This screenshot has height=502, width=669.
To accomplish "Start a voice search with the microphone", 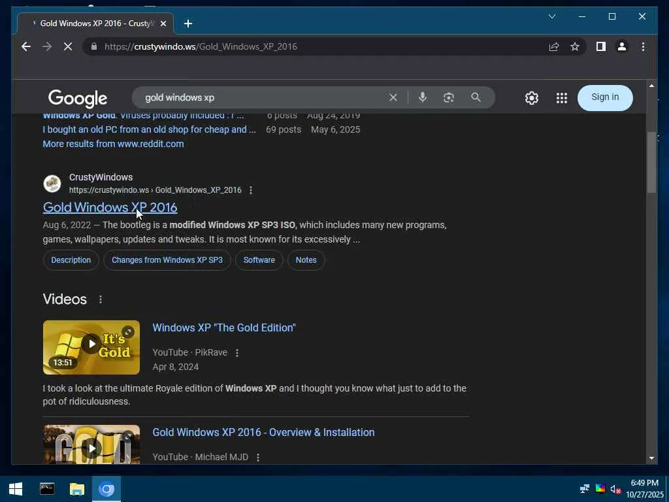I will click(423, 97).
